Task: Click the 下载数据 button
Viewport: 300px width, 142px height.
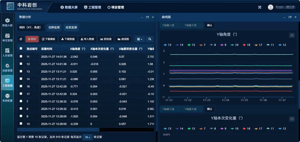Action: point(68,39)
